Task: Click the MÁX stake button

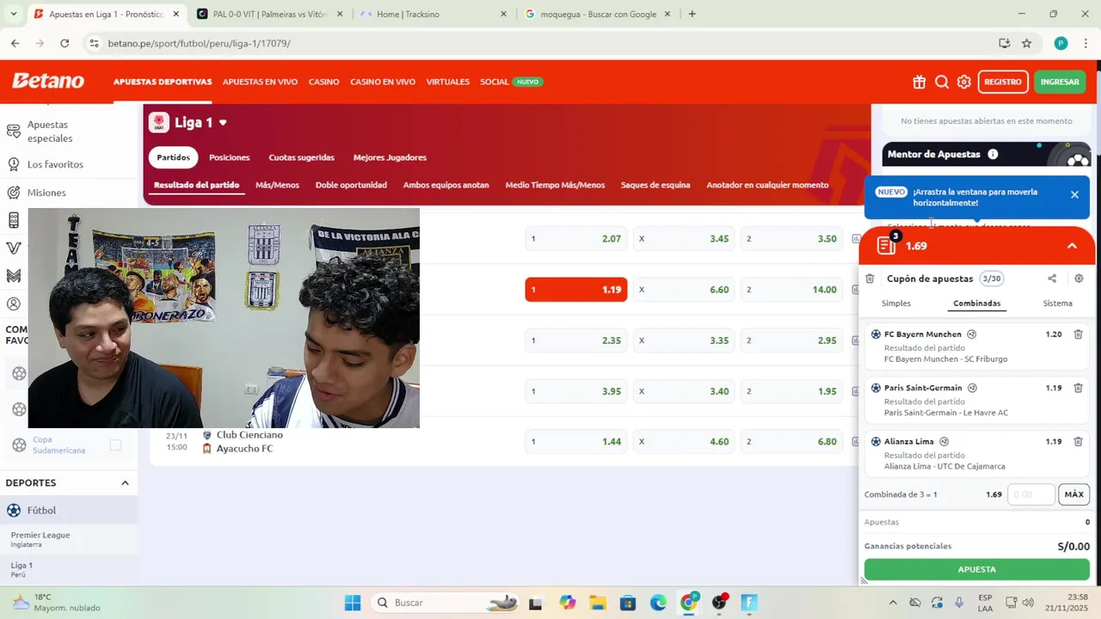Action: [1073, 494]
